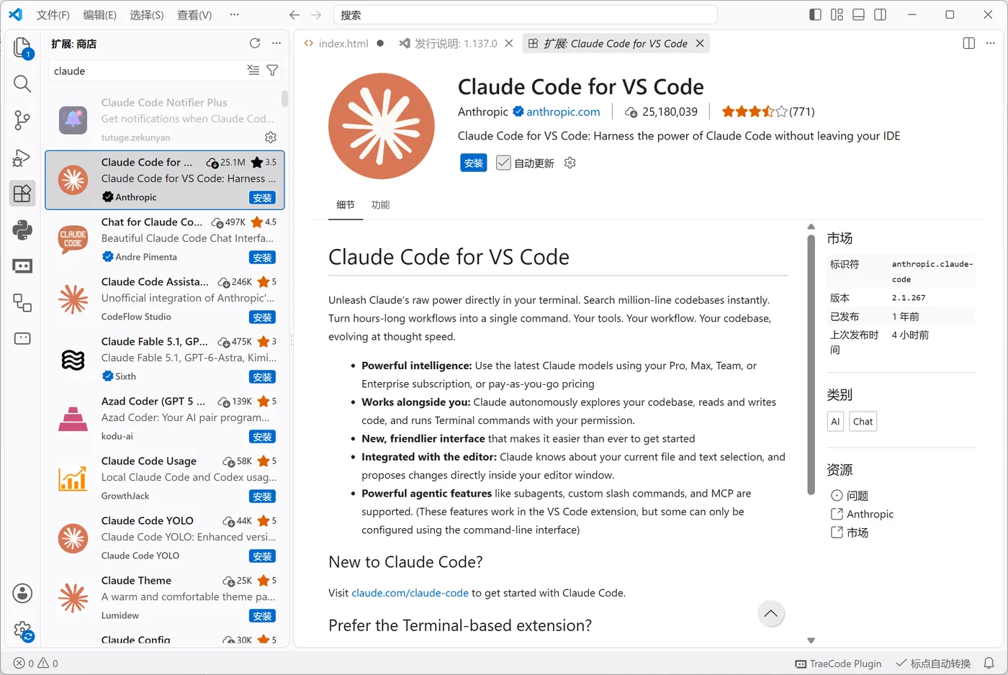Open the Source Control view
This screenshot has height=675, width=1008.
22,121
